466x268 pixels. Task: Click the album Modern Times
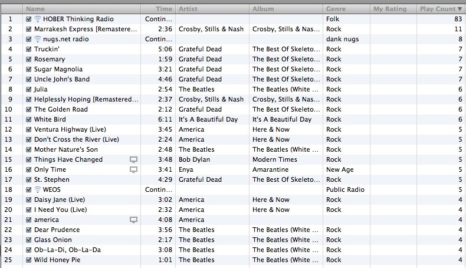pyautogui.click(x=275, y=159)
